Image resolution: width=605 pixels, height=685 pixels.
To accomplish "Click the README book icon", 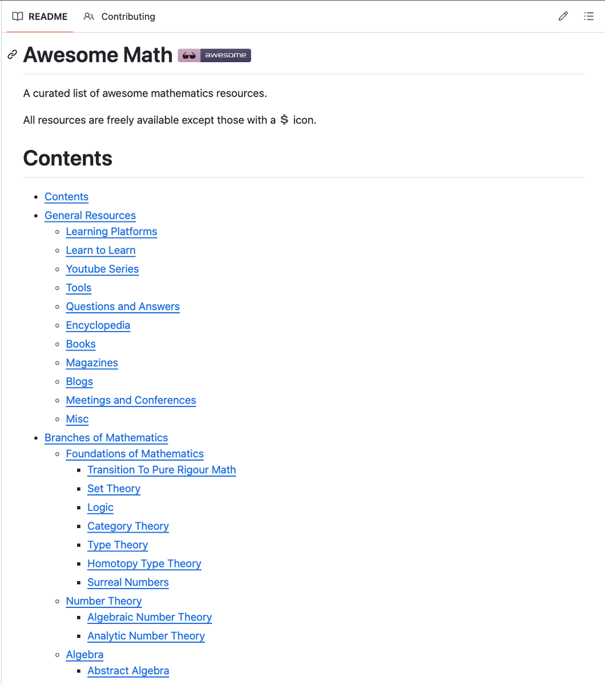I will tap(18, 17).
